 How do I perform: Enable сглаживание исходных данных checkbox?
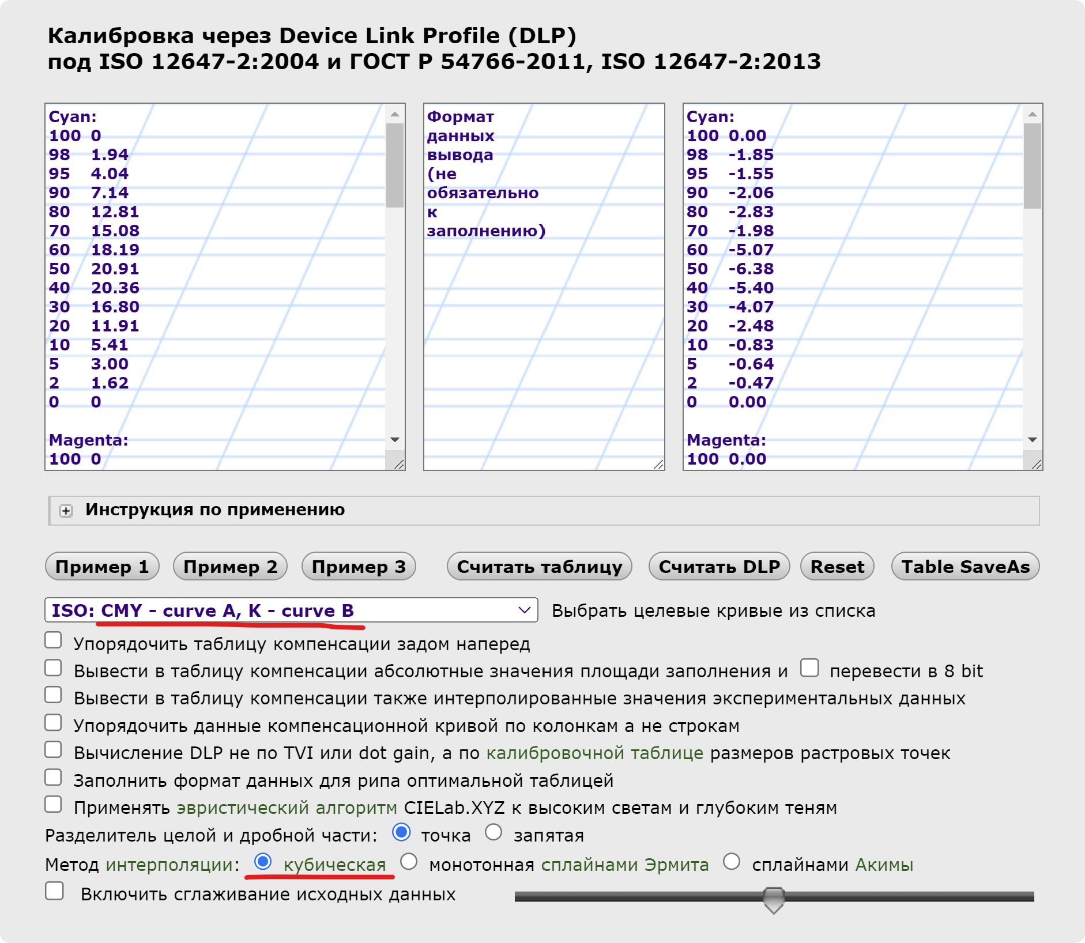[55, 891]
